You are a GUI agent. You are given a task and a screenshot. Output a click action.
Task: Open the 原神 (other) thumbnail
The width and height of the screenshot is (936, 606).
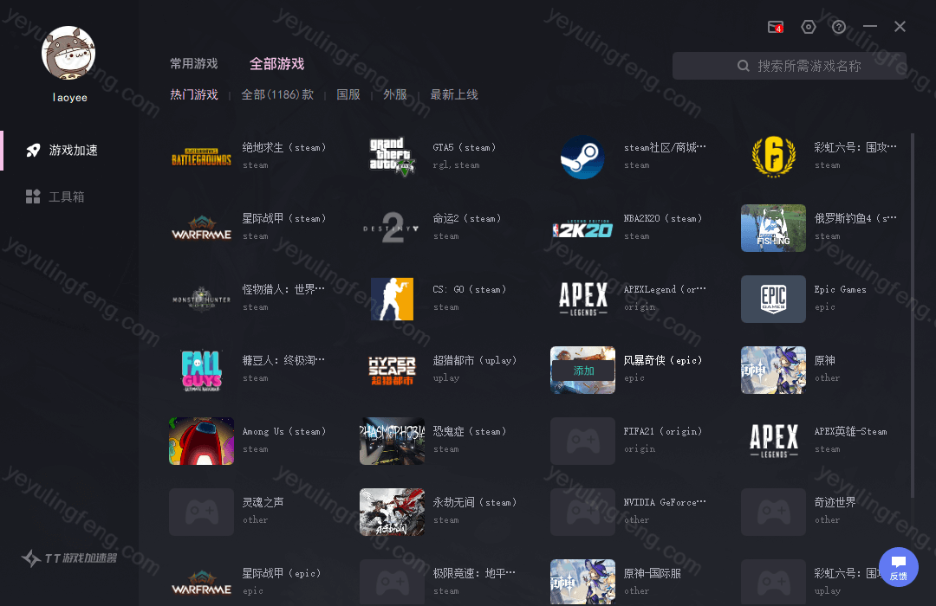coord(774,370)
